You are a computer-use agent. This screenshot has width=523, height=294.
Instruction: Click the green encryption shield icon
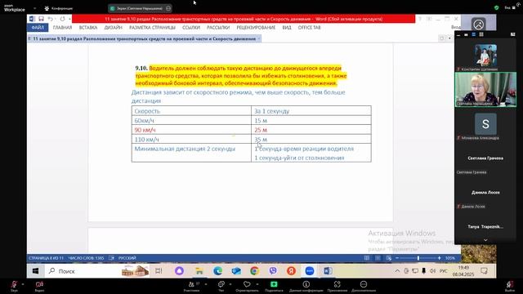tap(496, 7)
